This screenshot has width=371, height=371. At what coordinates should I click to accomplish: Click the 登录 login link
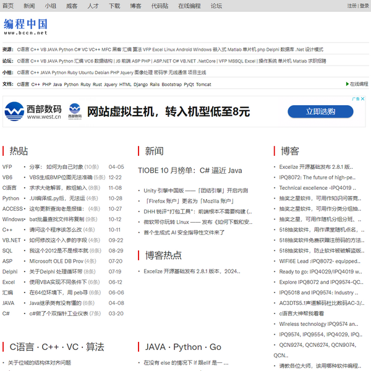pos(364,6)
